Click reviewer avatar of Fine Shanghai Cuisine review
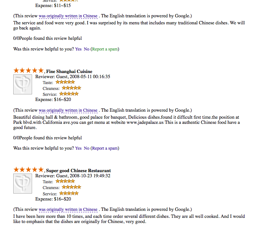The height and width of the screenshot is (230, 256). tap(22, 84)
